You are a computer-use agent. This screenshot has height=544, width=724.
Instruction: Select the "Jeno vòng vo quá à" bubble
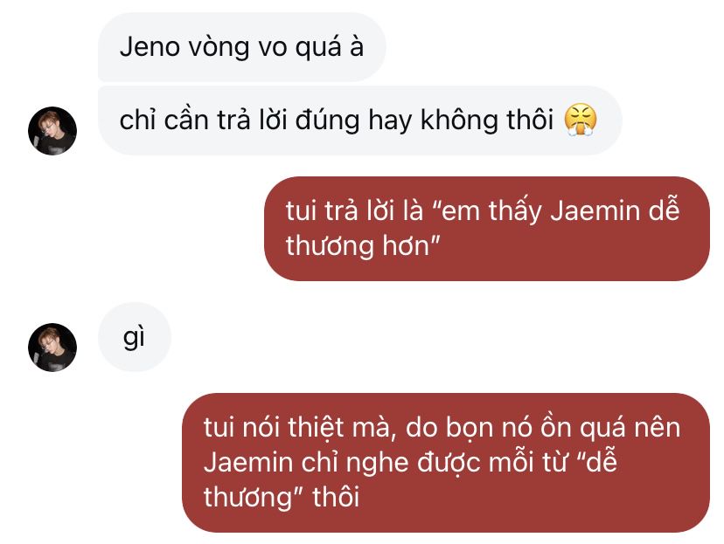click(242, 47)
